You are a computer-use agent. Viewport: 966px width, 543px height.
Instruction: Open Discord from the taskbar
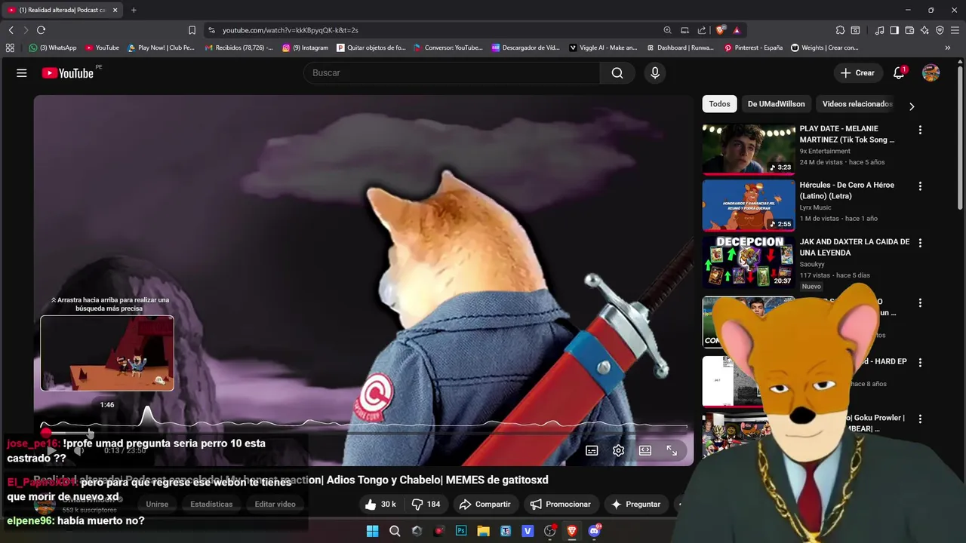click(594, 531)
